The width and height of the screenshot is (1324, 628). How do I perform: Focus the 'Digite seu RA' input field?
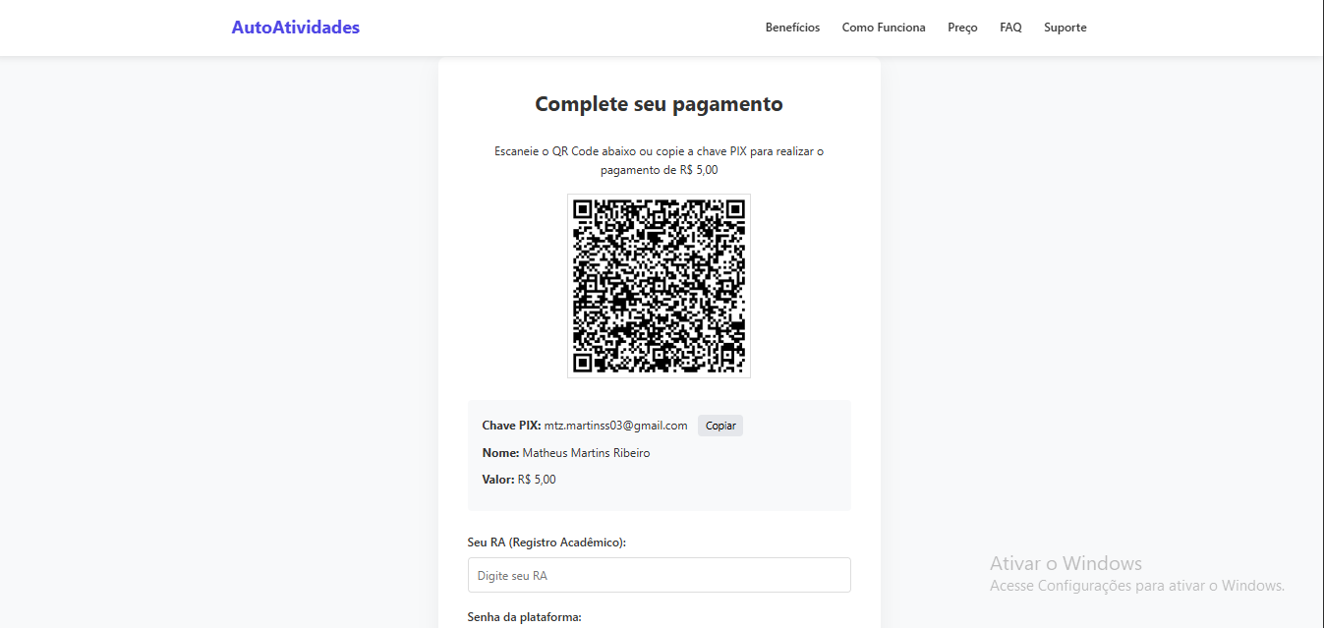point(659,575)
